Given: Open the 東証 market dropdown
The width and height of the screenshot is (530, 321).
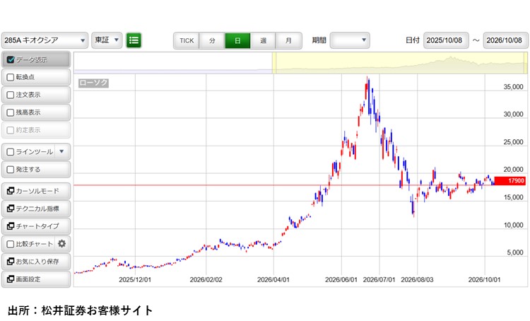Looking at the screenshot, I should (x=107, y=40).
